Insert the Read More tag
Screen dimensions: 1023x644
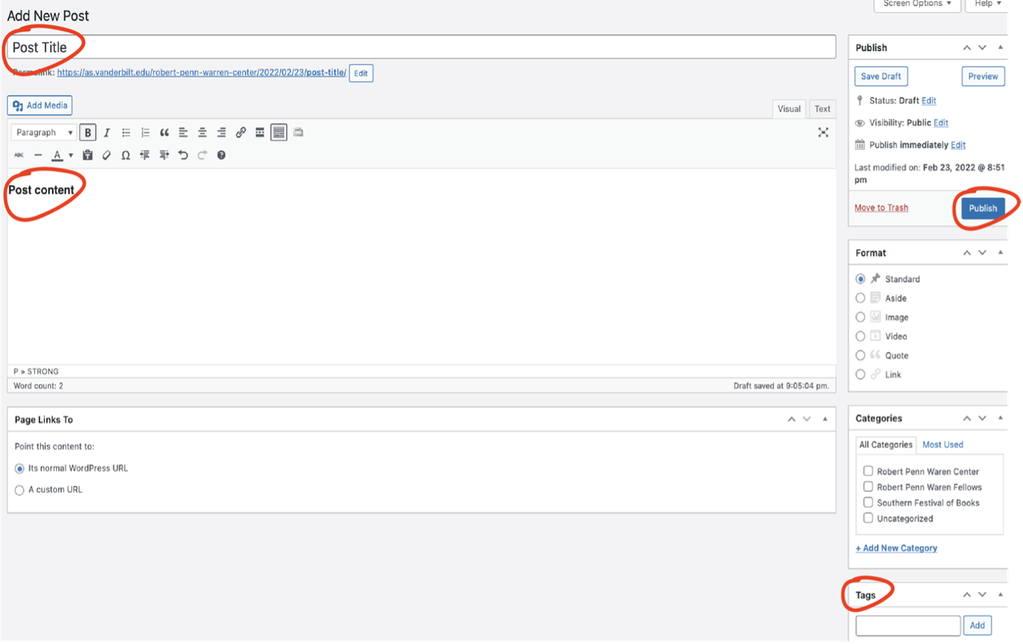259,132
